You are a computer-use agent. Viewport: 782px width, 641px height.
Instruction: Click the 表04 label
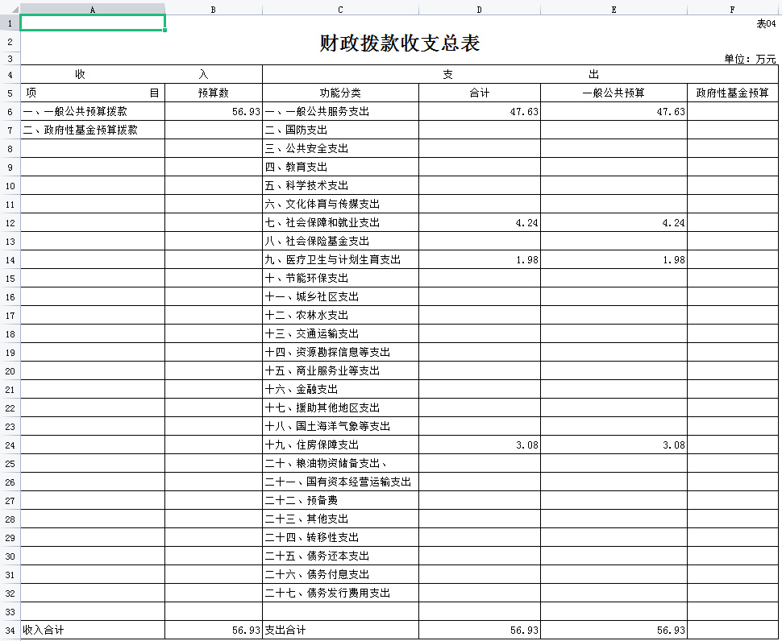[x=766, y=23]
